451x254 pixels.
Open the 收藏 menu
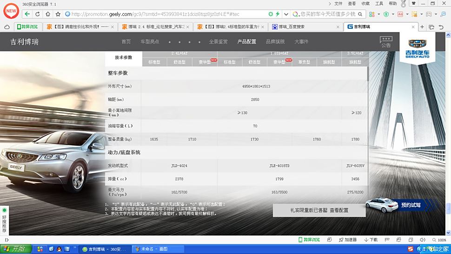[x=365, y=3]
